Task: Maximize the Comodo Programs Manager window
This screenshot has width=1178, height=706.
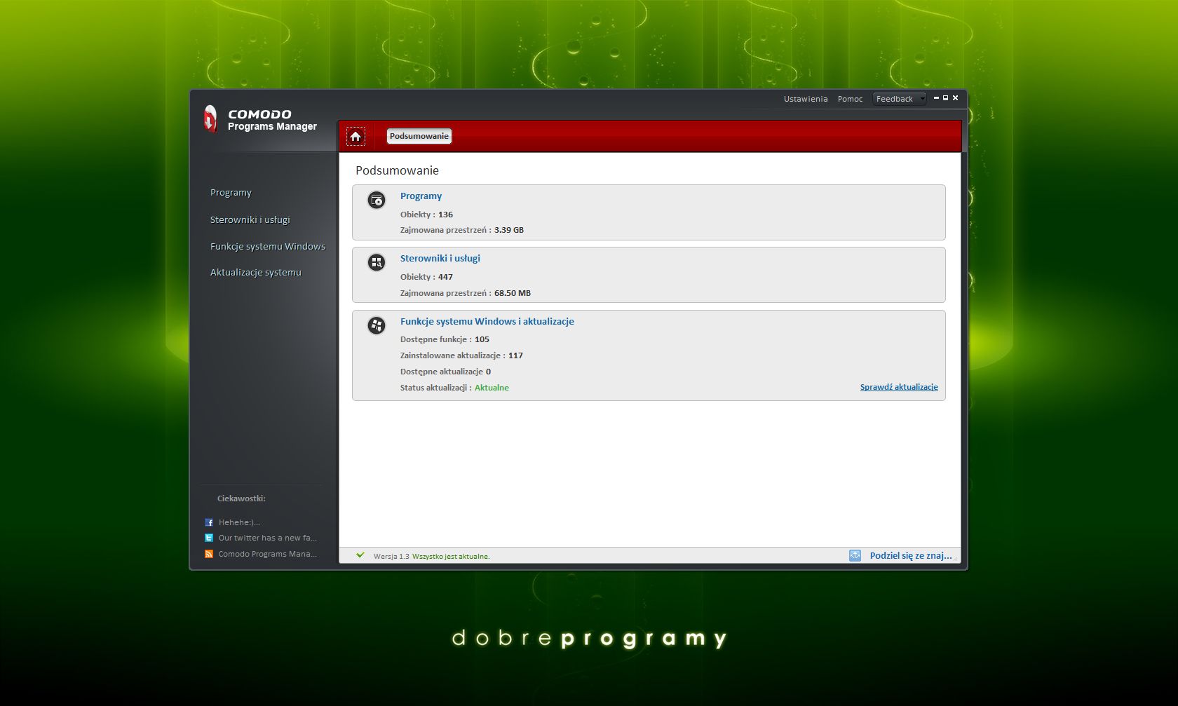Action: coord(945,98)
